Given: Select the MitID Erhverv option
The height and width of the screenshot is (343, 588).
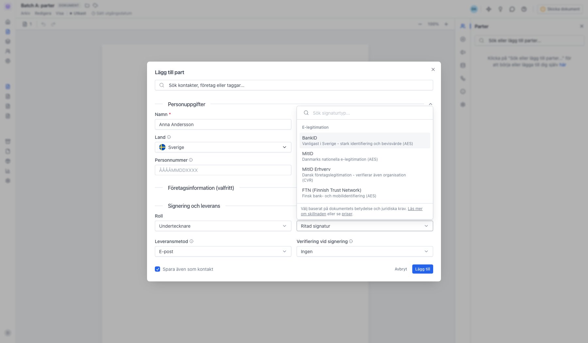Looking at the screenshot, I should click(x=365, y=174).
